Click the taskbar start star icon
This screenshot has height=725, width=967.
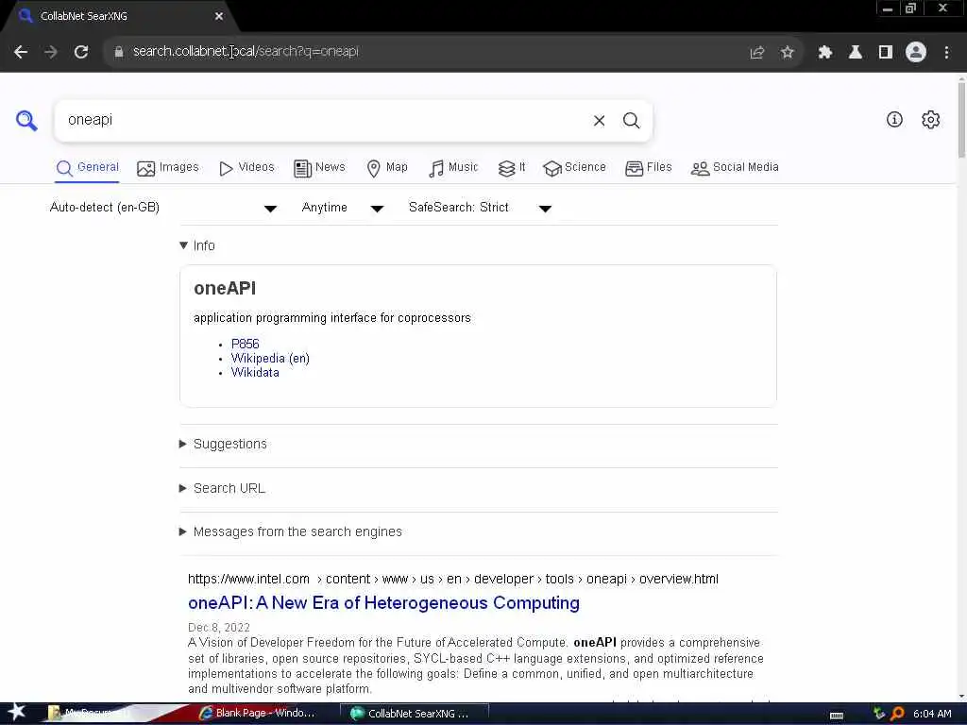click(x=16, y=712)
